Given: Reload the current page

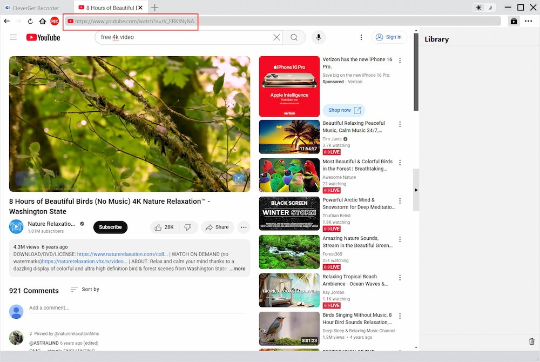Looking at the screenshot, I should tap(30, 21).
